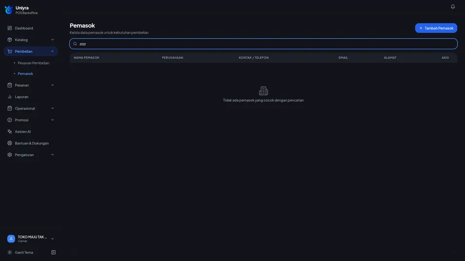
Task: Expand the Operasional menu chevron
Action: point(52,108)
